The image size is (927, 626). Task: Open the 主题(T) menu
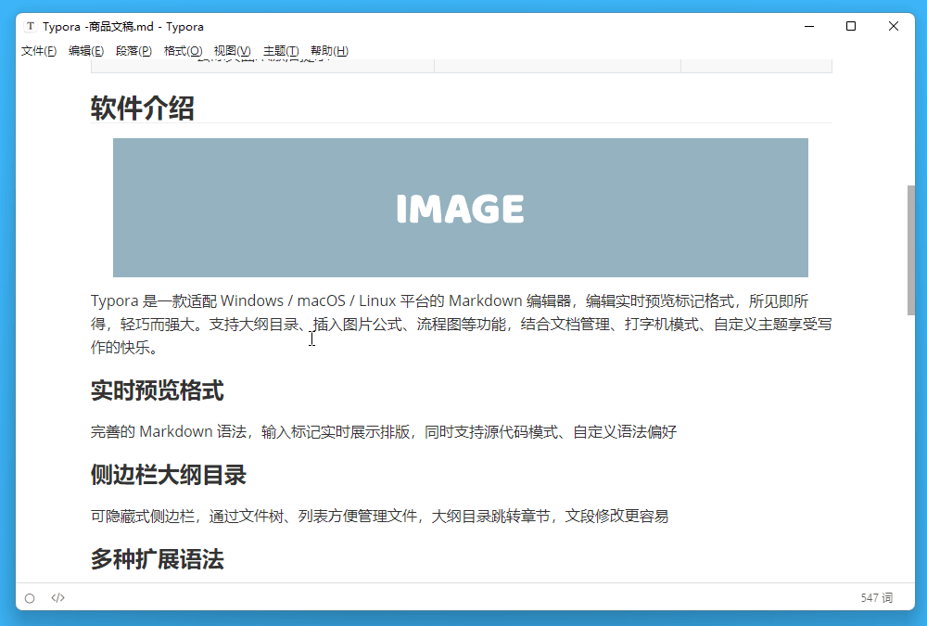coord(281,51)
